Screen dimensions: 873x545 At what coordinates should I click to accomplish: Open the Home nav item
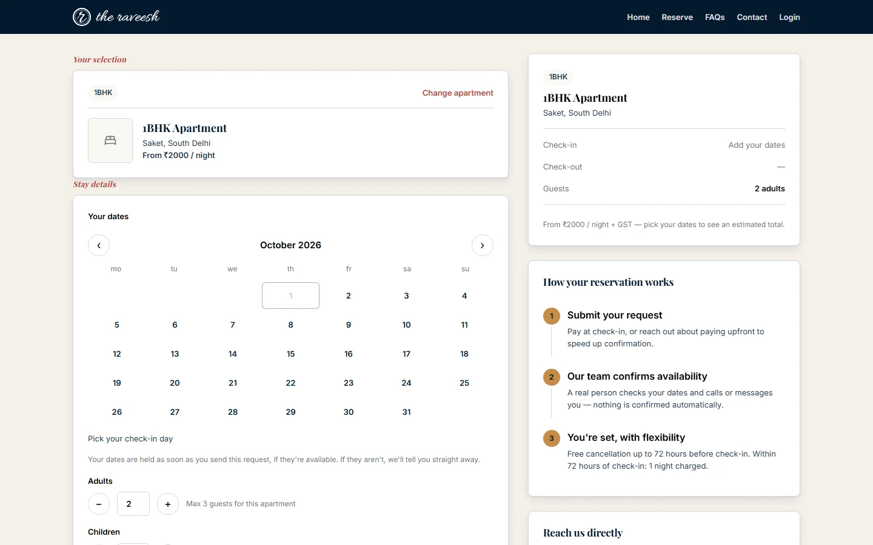[x=638, y=17]
